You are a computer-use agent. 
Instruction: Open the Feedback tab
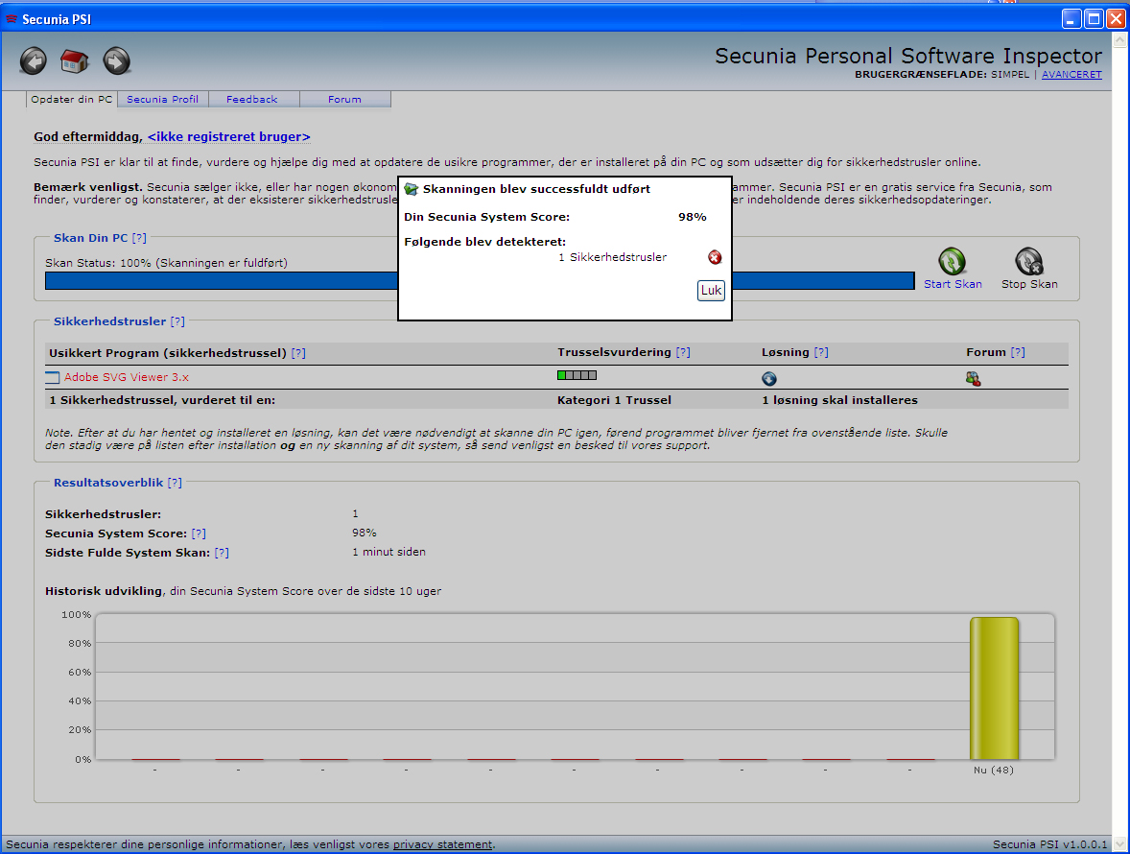[251, 100]
